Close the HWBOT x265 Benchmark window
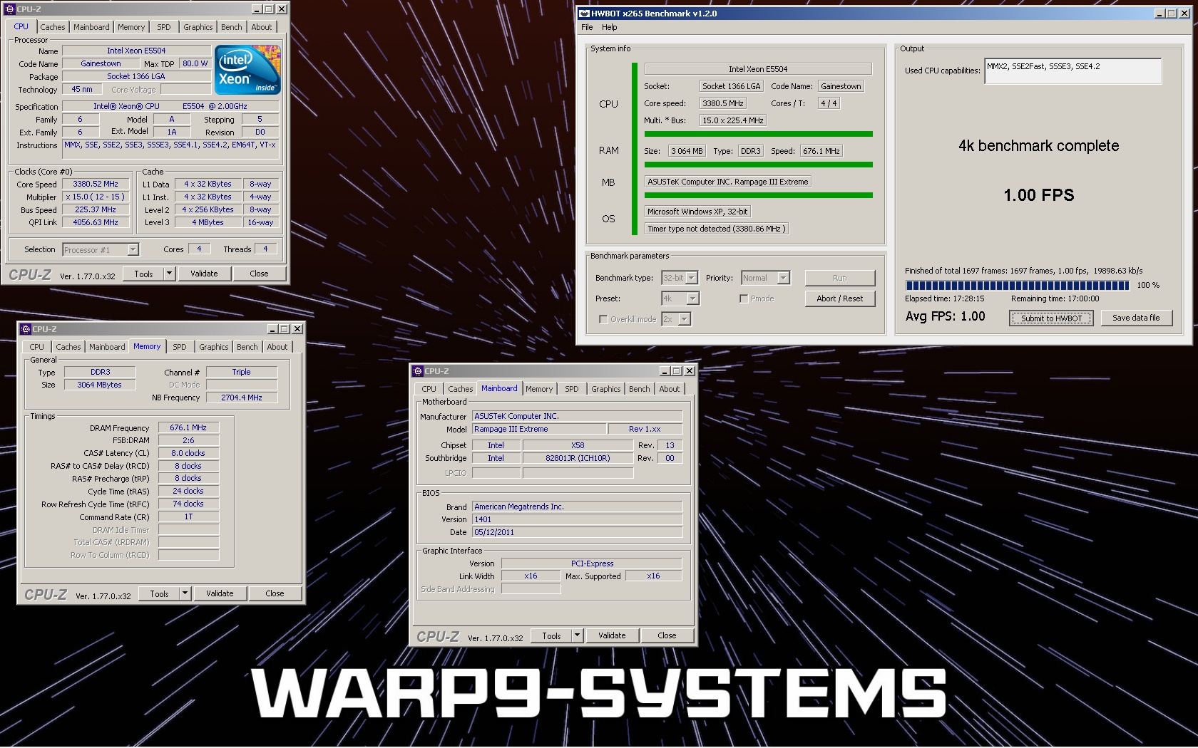This screenshot has height=748, width=1198. (1184, 14)
